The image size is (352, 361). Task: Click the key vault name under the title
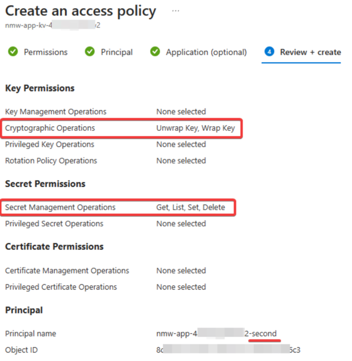(53, 25)
